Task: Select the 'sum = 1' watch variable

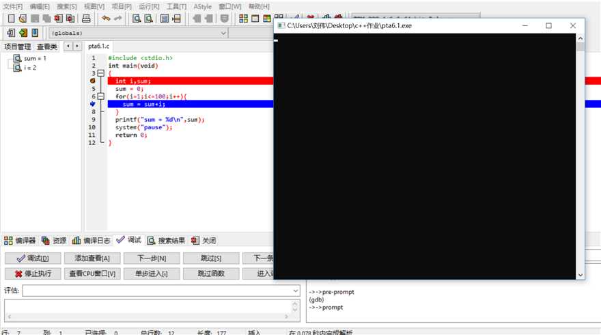Action: point(35,58)
